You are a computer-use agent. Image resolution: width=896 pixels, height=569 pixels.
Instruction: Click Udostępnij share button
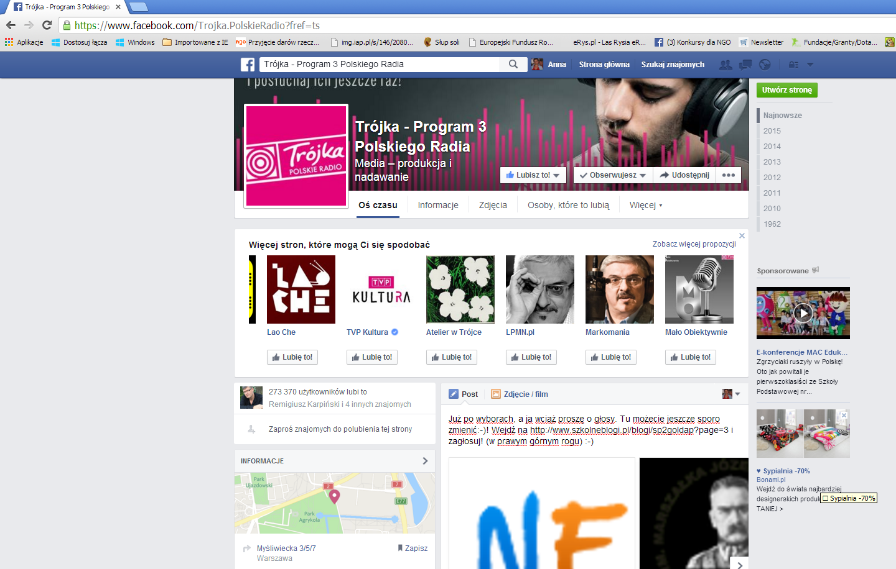pos(684,175)
